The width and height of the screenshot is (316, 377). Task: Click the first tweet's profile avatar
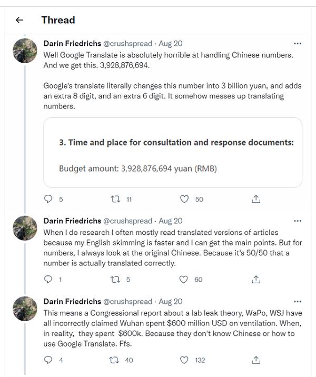[25, 51]
